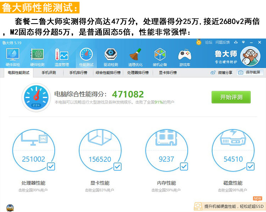Click the graphics score 156520
This screenshot has height=212, width=266.
(100, 159)
